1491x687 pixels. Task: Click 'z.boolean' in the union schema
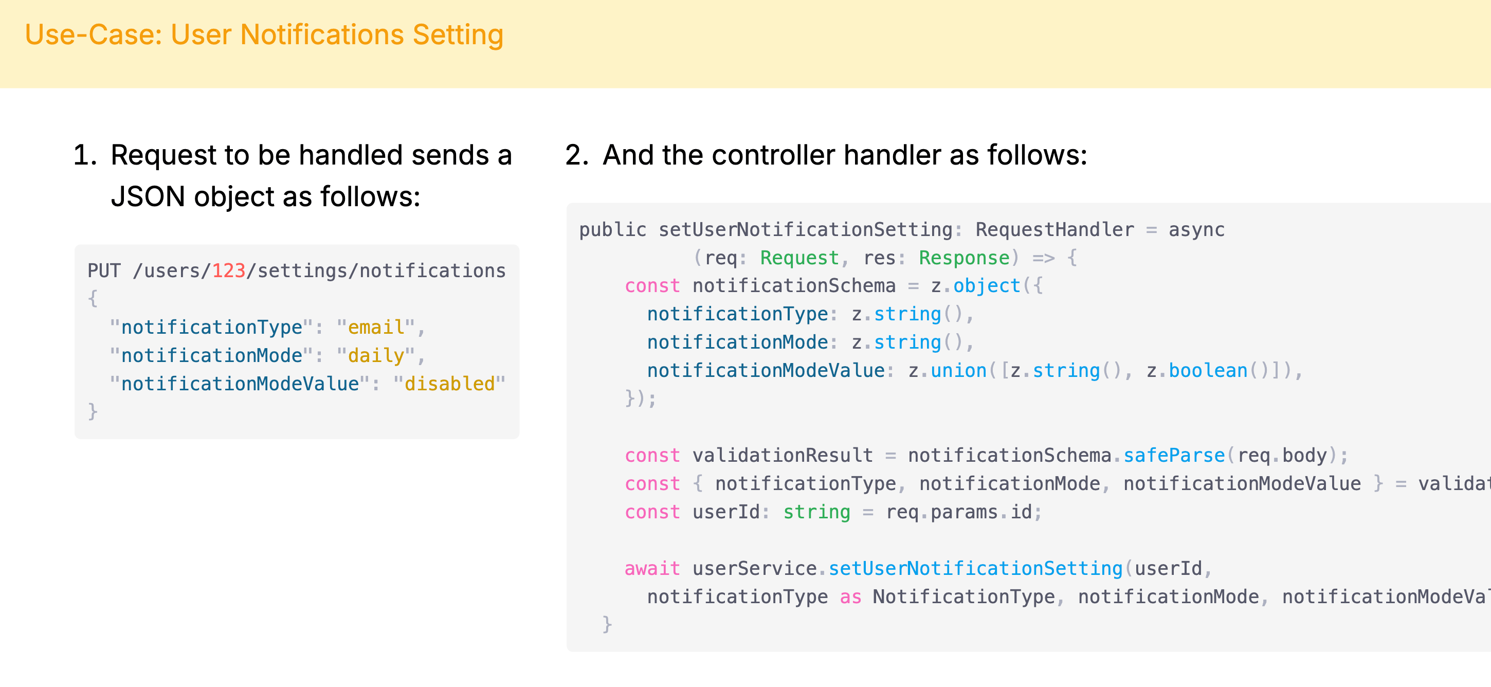1196,371
